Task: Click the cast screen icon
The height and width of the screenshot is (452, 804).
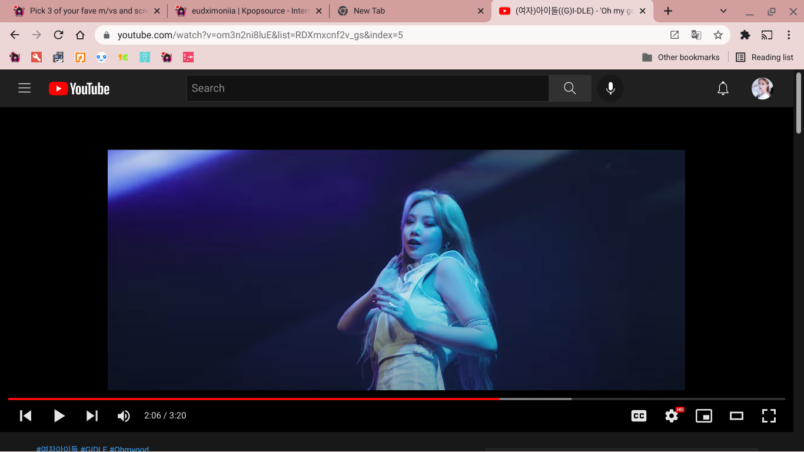Action: [x=767, y=35]
